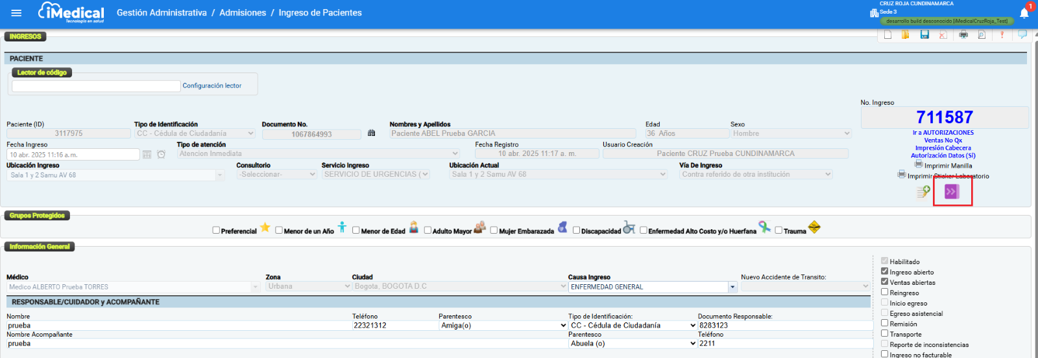This screenshot has width=1038, height=358.
Task: Create a new blank record from toolbar
Action: click(888, 35)
